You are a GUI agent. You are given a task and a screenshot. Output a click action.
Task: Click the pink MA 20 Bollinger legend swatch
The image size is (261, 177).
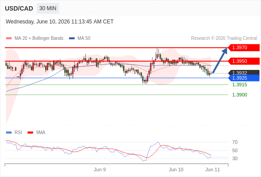[x=9, y=38]
